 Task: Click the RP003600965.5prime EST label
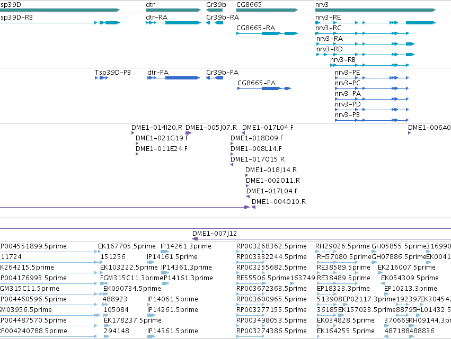point(271,299)
